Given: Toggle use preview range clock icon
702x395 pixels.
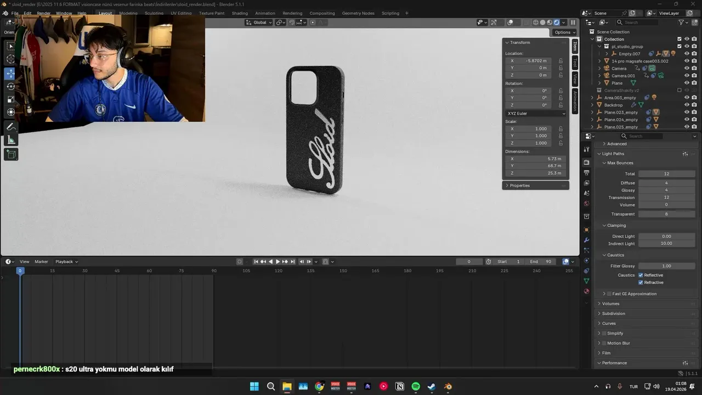Looking at the screenshot, I should click(489, 262).
